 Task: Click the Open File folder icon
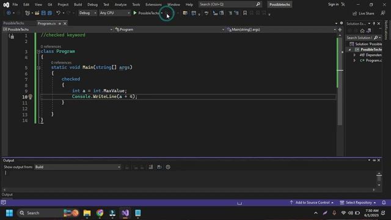pos(37,13)
